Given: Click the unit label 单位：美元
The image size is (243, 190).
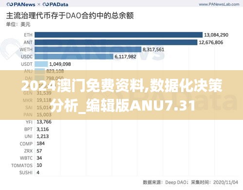Looking at the screenshot, I should point(18,24).
